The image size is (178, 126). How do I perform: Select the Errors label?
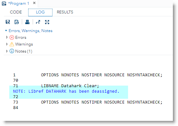coord(21,38)
